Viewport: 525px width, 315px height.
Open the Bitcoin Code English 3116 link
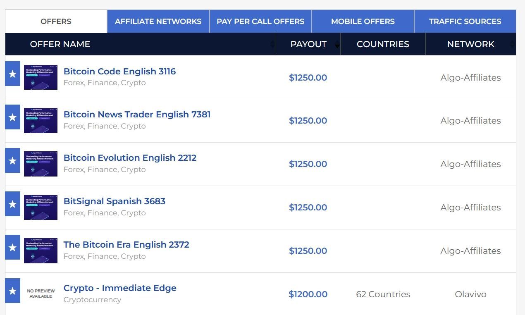click(119, 71)
